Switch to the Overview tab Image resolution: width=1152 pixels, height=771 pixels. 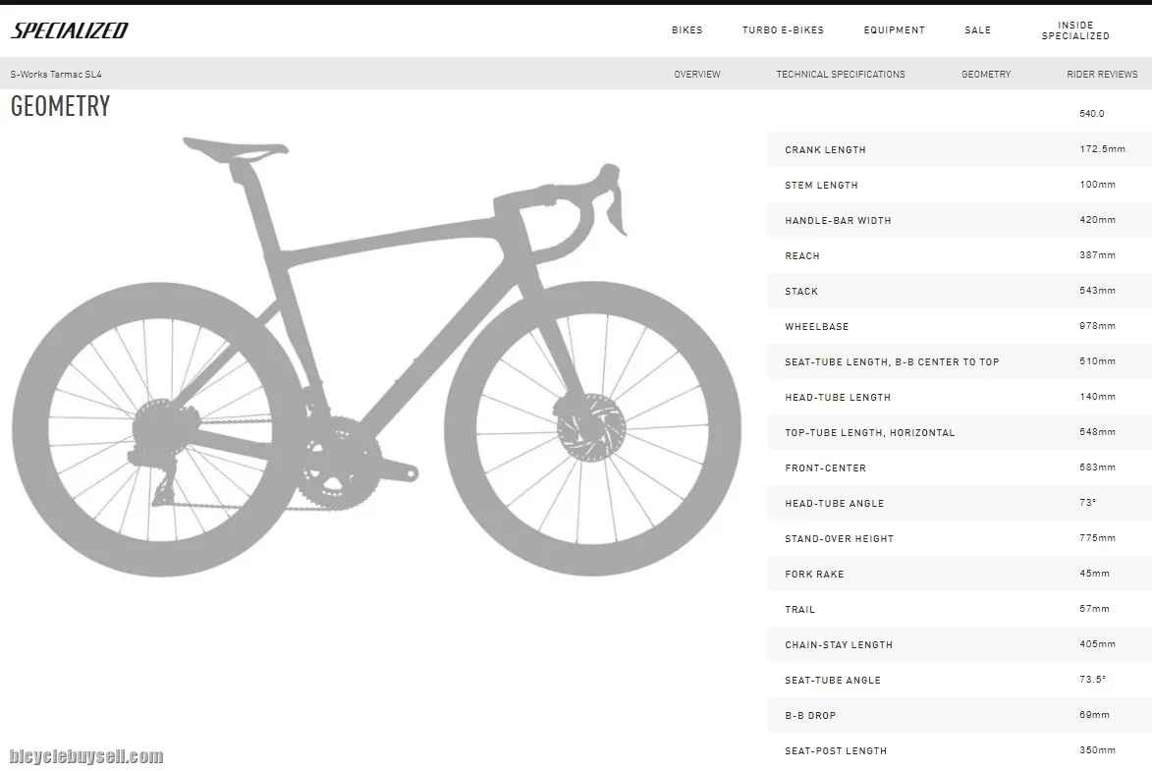pos(696,75)
